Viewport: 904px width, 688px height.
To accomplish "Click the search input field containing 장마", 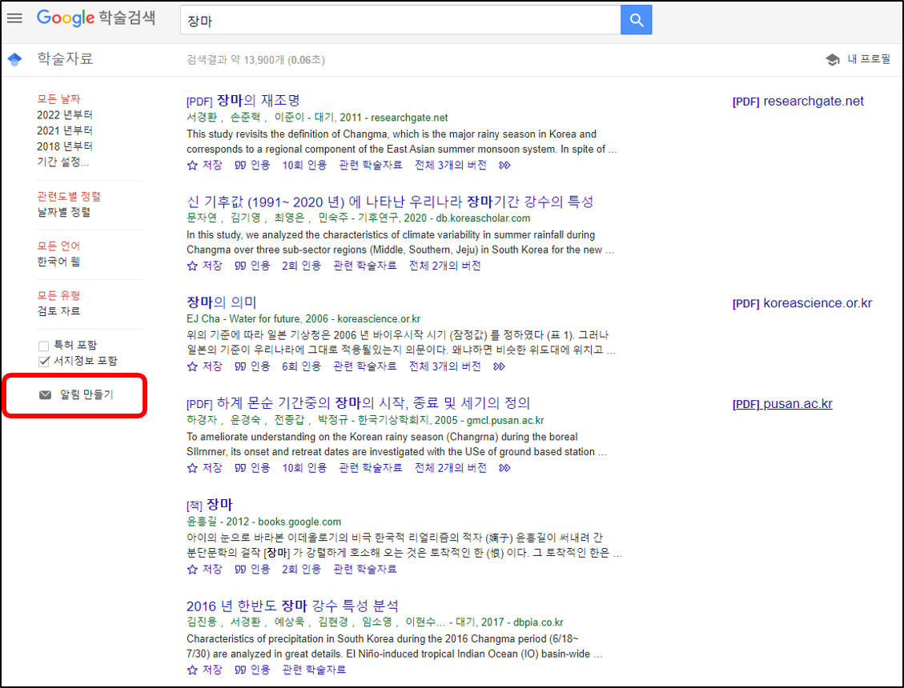I will pos(400,20).
